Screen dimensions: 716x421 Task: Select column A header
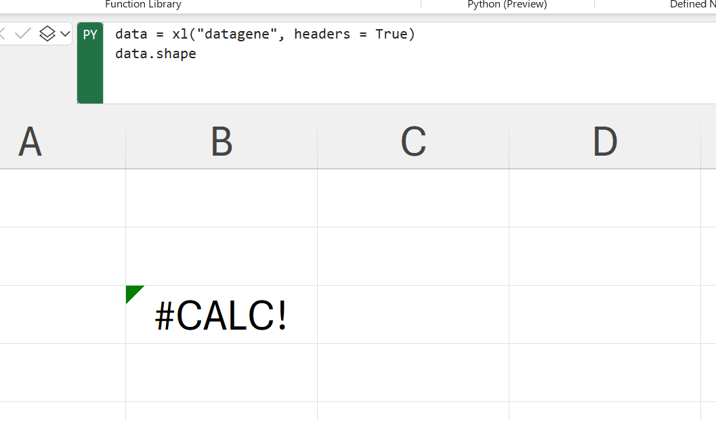pyautogui.click(x=62, y=141)
